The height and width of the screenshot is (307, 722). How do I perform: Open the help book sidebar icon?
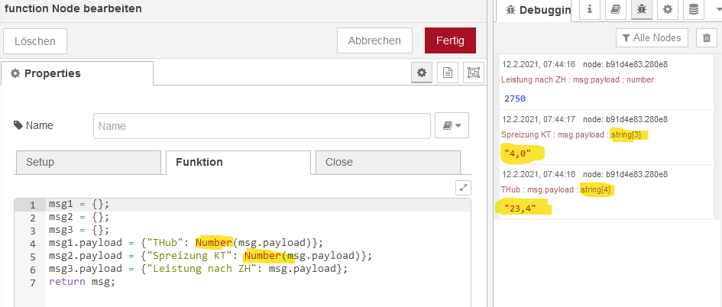(616, 9)
